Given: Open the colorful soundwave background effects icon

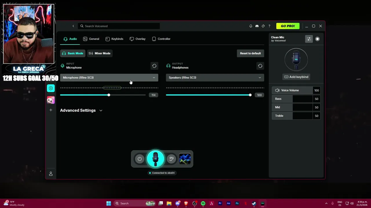Looking at the screenshot, I should coord(185,159).
